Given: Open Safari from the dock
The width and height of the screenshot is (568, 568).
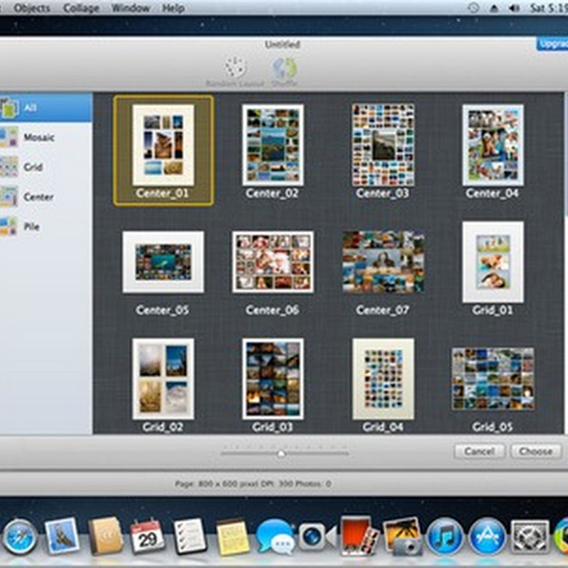Looking at the screenshot, I should tap(19, 536).
